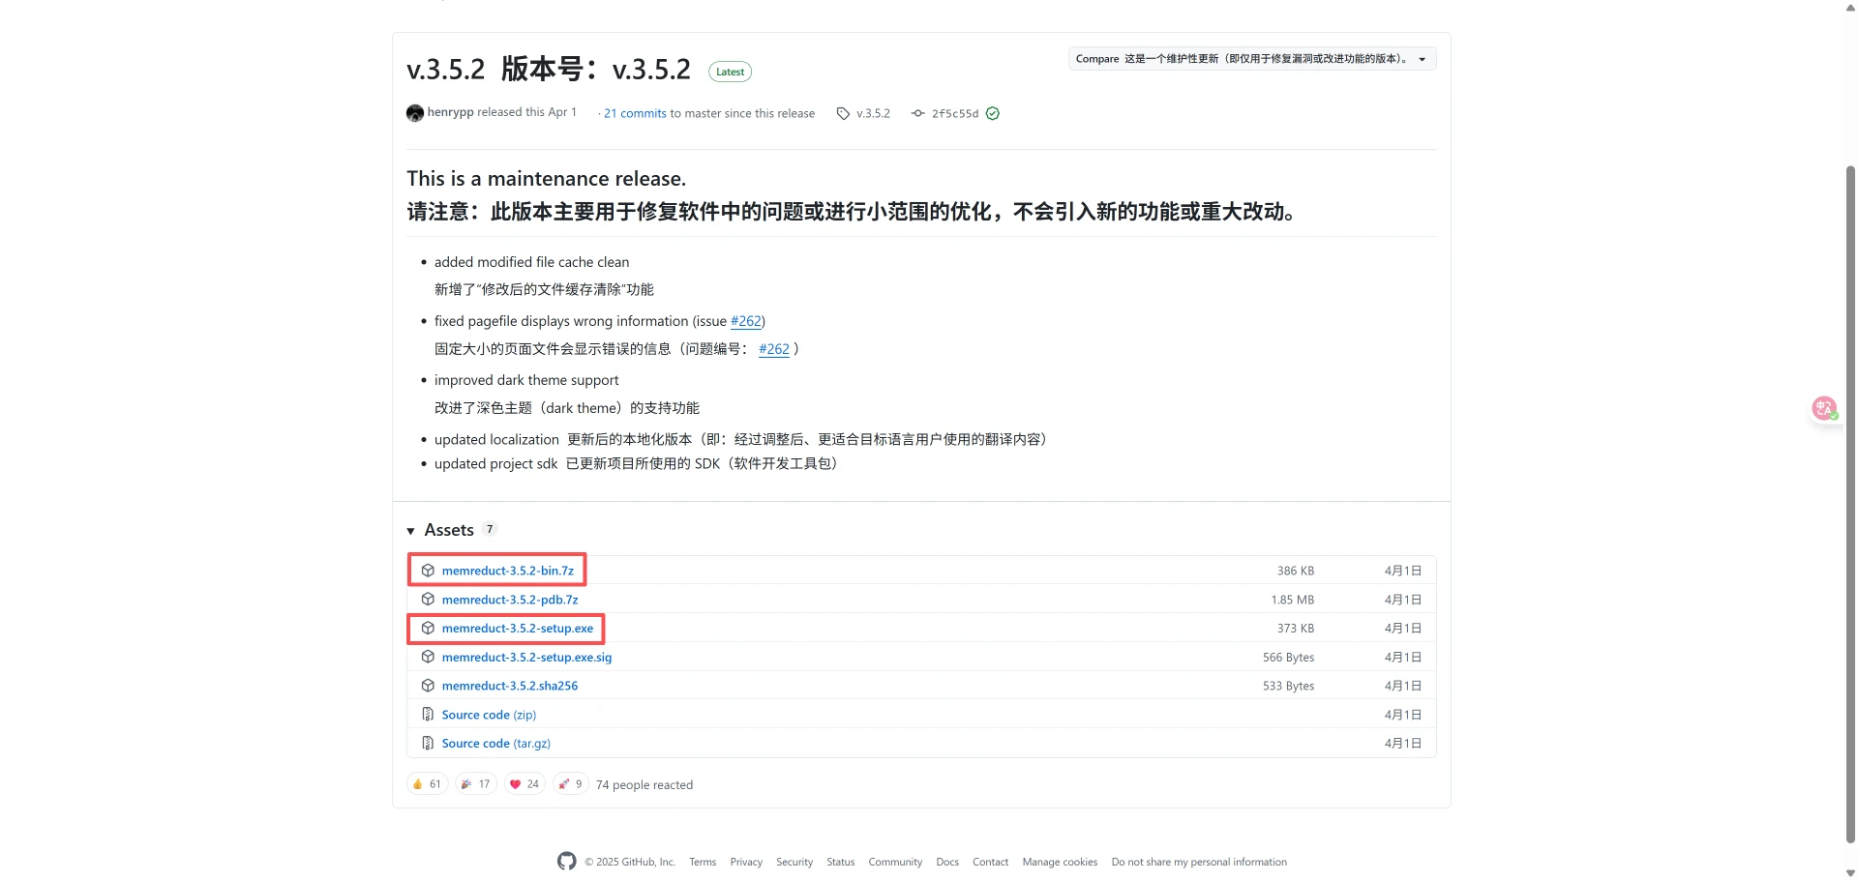Click the '© 2025 GitHub, Inc.' footer text
This screenshot has width=1858, height=881.
(630, 862)
